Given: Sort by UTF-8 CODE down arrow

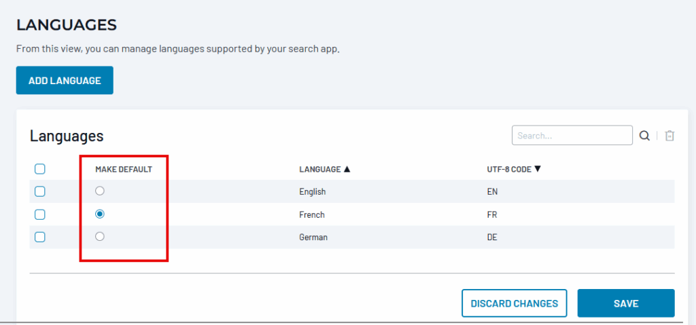Looking at the screenshot, I should (x=538, y=169).
